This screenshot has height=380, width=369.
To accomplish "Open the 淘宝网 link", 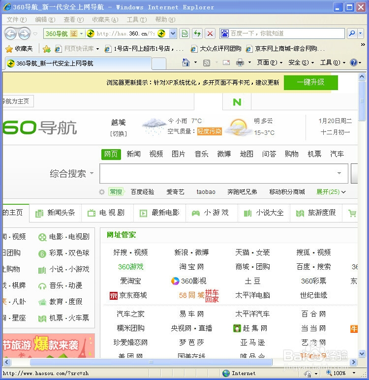I will [191, 267].
